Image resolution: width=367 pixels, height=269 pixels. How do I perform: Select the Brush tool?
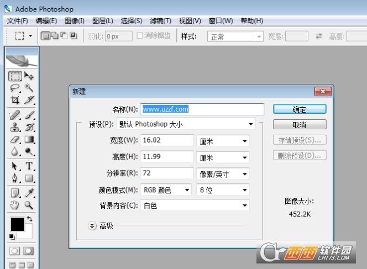29,115
